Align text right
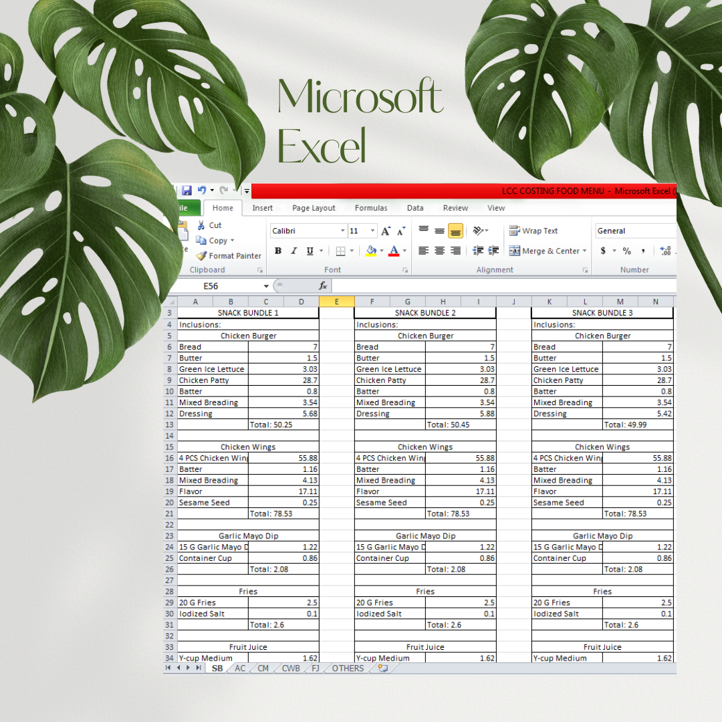The width and height of the screenshot is (722, 722). (x=455, y=251)
